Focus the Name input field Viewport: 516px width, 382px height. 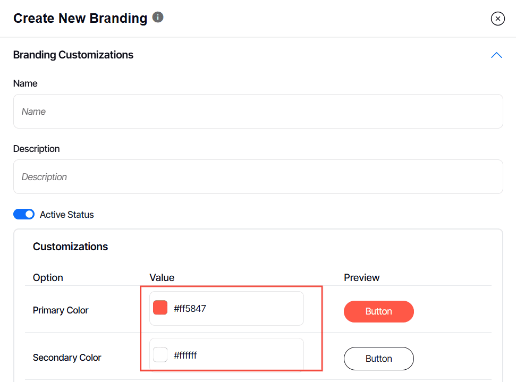[x=258, y=112]
